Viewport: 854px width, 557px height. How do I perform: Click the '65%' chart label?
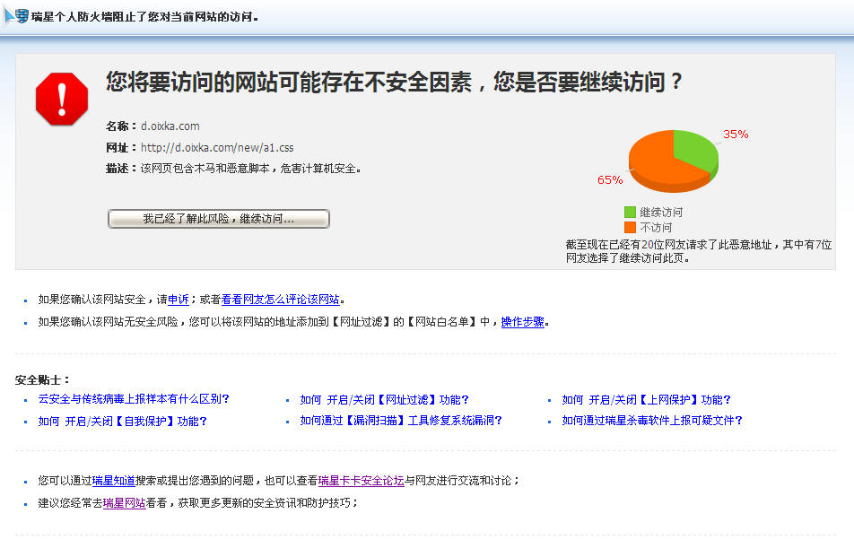610,180
